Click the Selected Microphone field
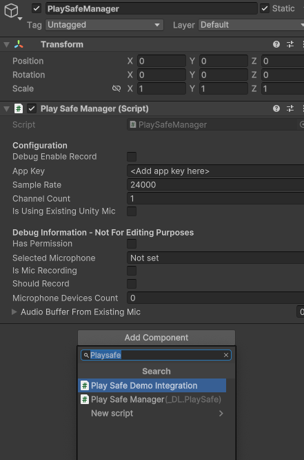 click(x=216, y=258)
